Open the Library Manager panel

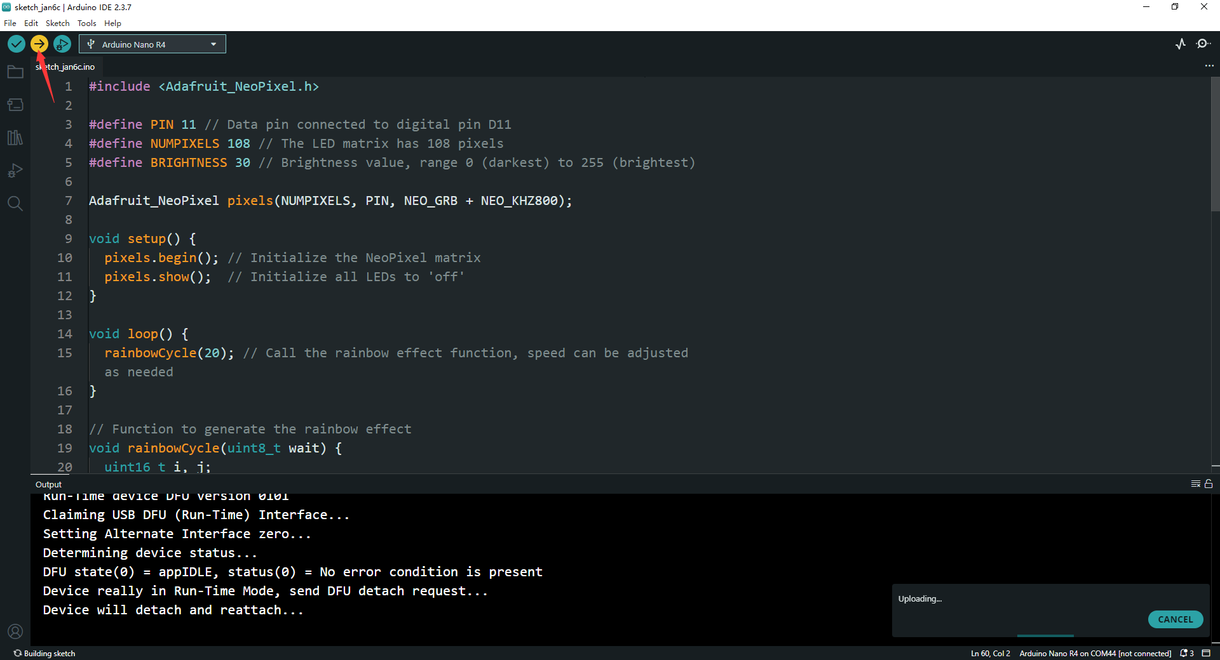coord(15,138)
